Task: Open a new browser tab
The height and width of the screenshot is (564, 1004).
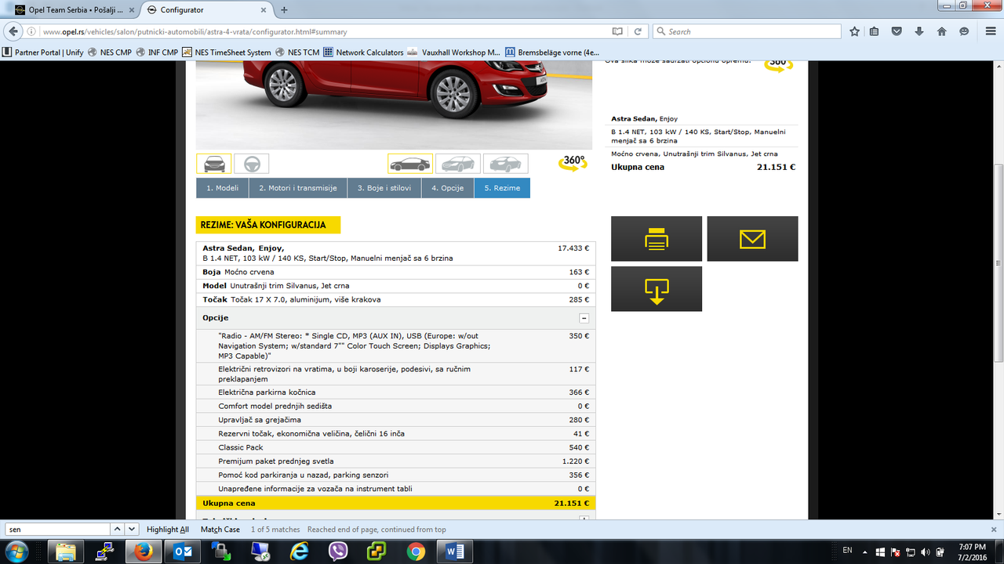Action: click(x=284, y=9)
